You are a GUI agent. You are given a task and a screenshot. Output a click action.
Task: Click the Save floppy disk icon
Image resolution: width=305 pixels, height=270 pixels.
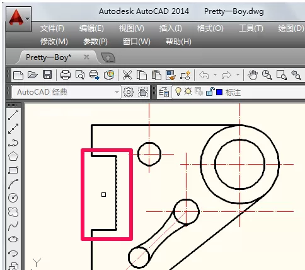click(x=47, y=75)
